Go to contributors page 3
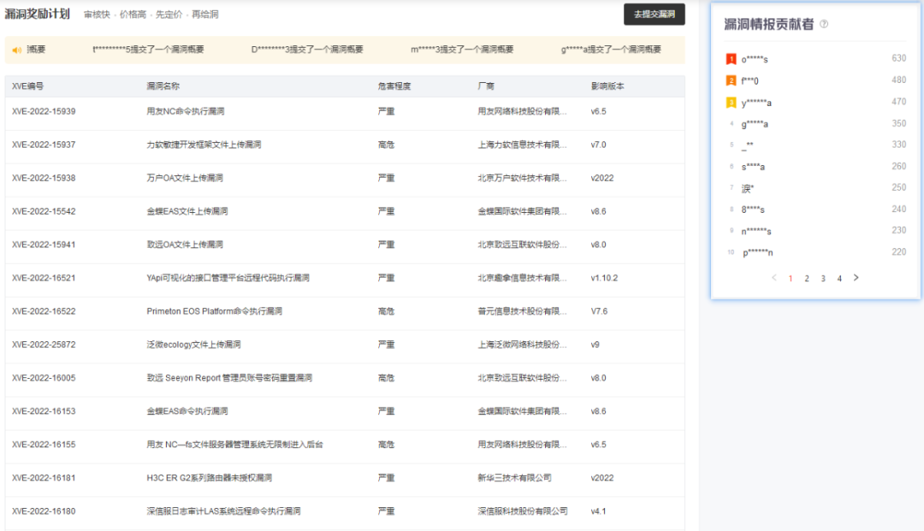Image resolution: width=924 pixels, height=531 pixels. click(x=823, y=279)
